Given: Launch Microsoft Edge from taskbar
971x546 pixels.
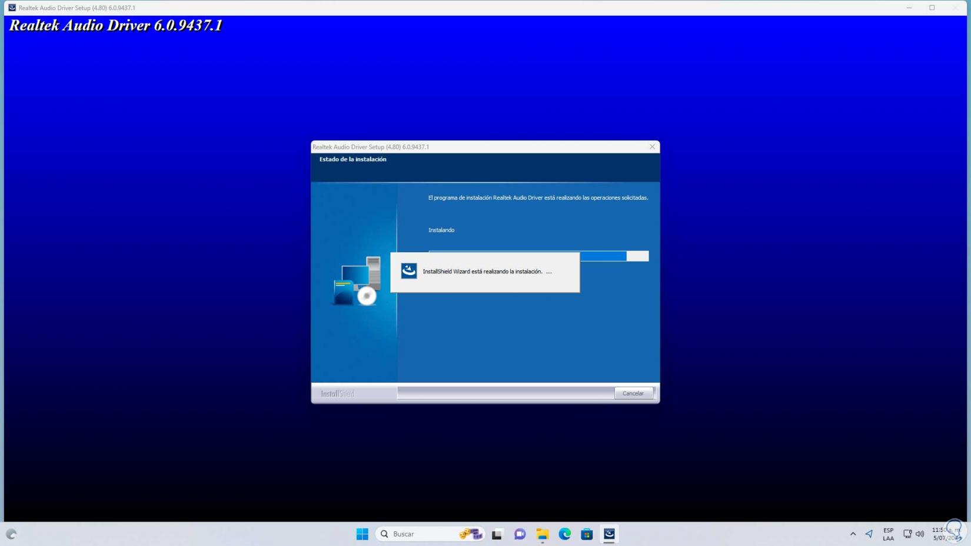Looking at the screenshot, I should pos(564,534).
